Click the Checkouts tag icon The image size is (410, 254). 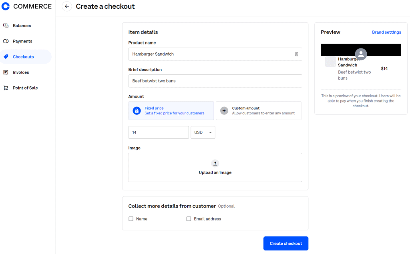click(6, 57)
